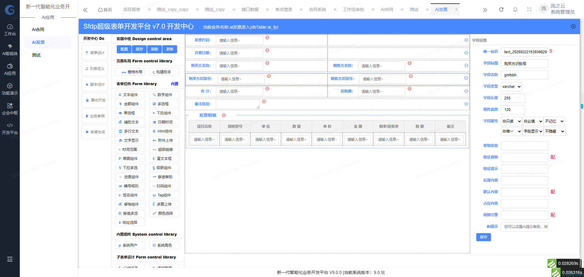This screenshot has width=584, height=277.
Task: Click the 栅格布局 grid layout tool
Action: point(130,71)
